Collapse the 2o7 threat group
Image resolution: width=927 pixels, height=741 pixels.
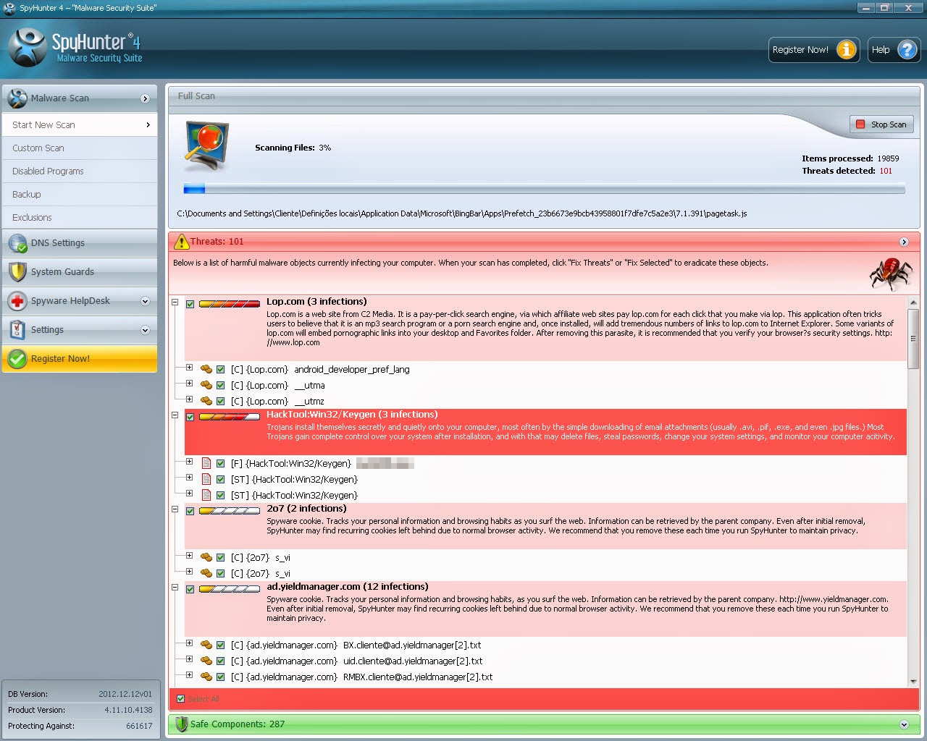click(175, 509)
